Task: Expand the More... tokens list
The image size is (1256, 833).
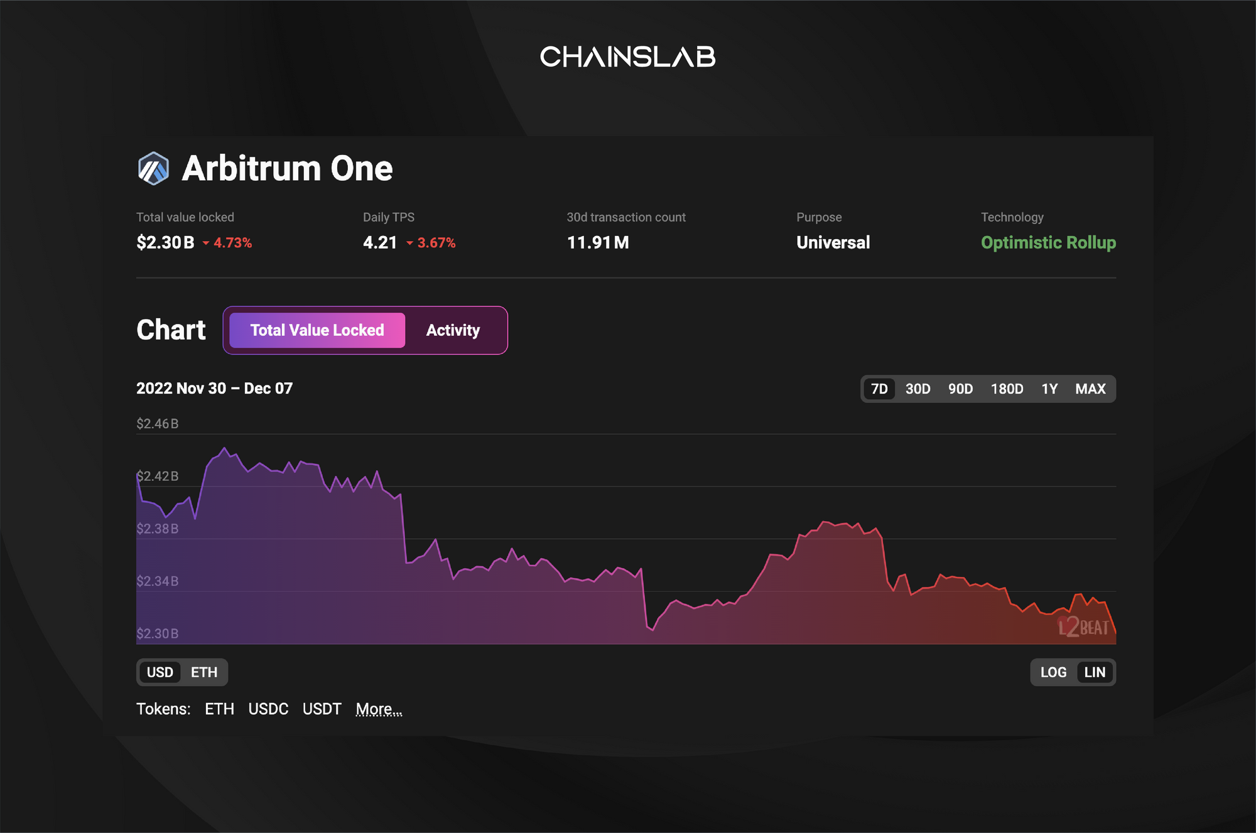Action: 379,709
